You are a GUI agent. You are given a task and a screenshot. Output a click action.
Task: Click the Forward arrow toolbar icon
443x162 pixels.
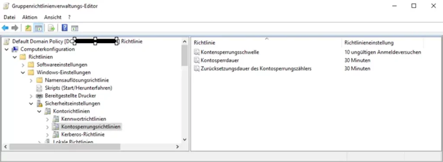(15, 28)
